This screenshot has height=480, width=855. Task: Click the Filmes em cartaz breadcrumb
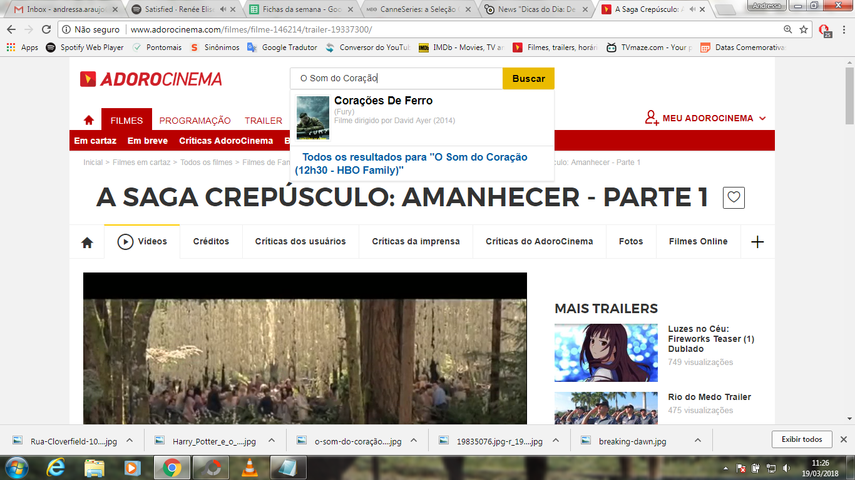pyautogui.click(x=141, y=162)
